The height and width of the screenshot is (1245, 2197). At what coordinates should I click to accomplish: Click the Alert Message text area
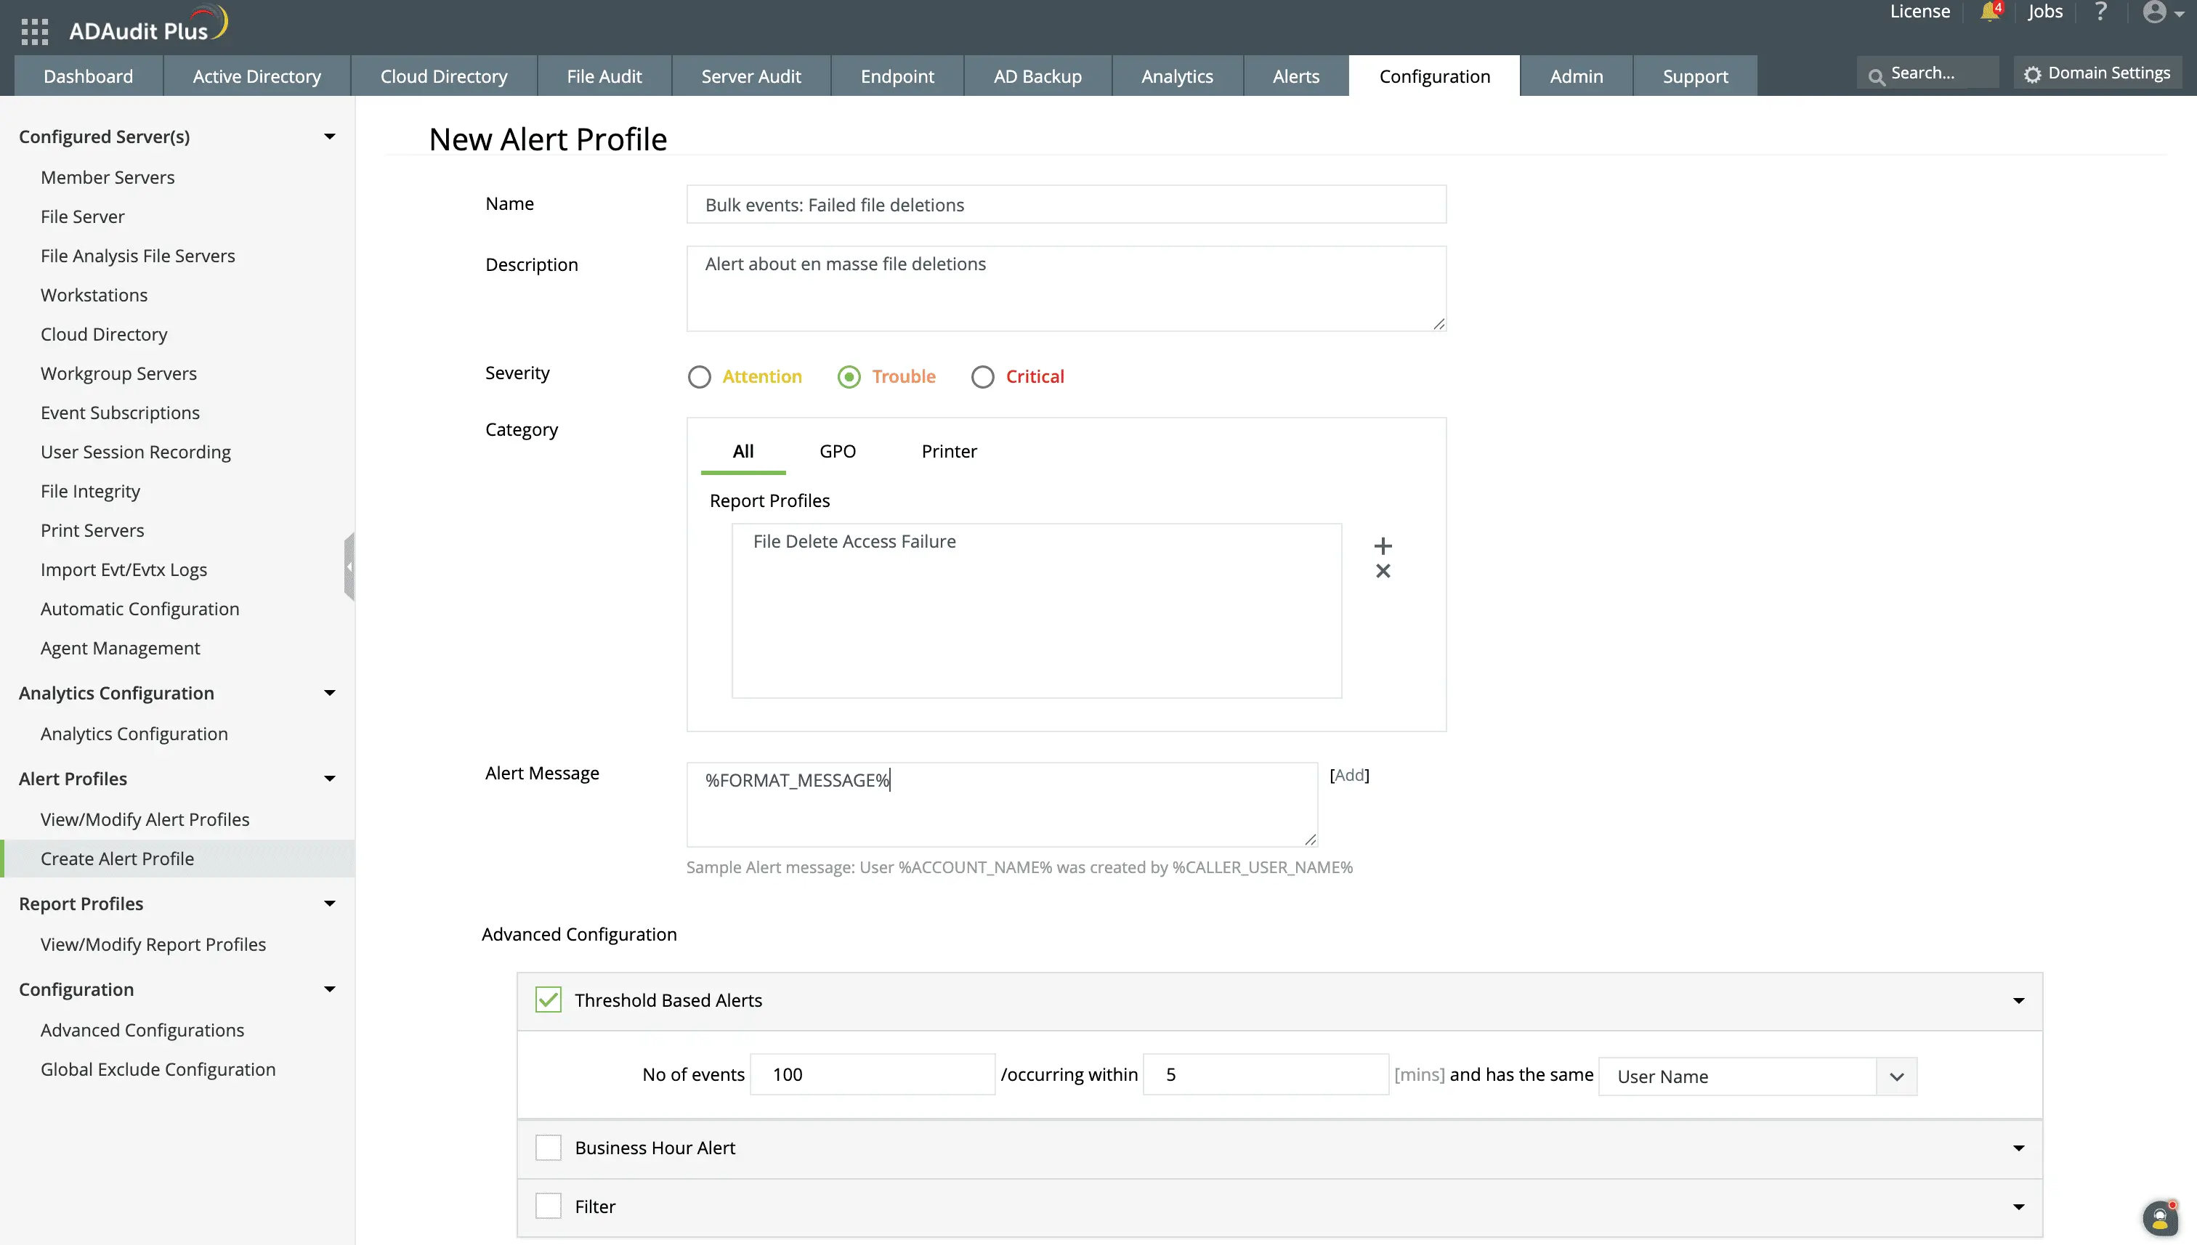(1001, 804)
